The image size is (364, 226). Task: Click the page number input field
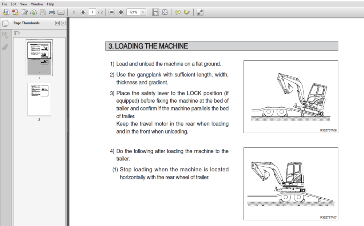pyautogui.click(x=92, y=12)
